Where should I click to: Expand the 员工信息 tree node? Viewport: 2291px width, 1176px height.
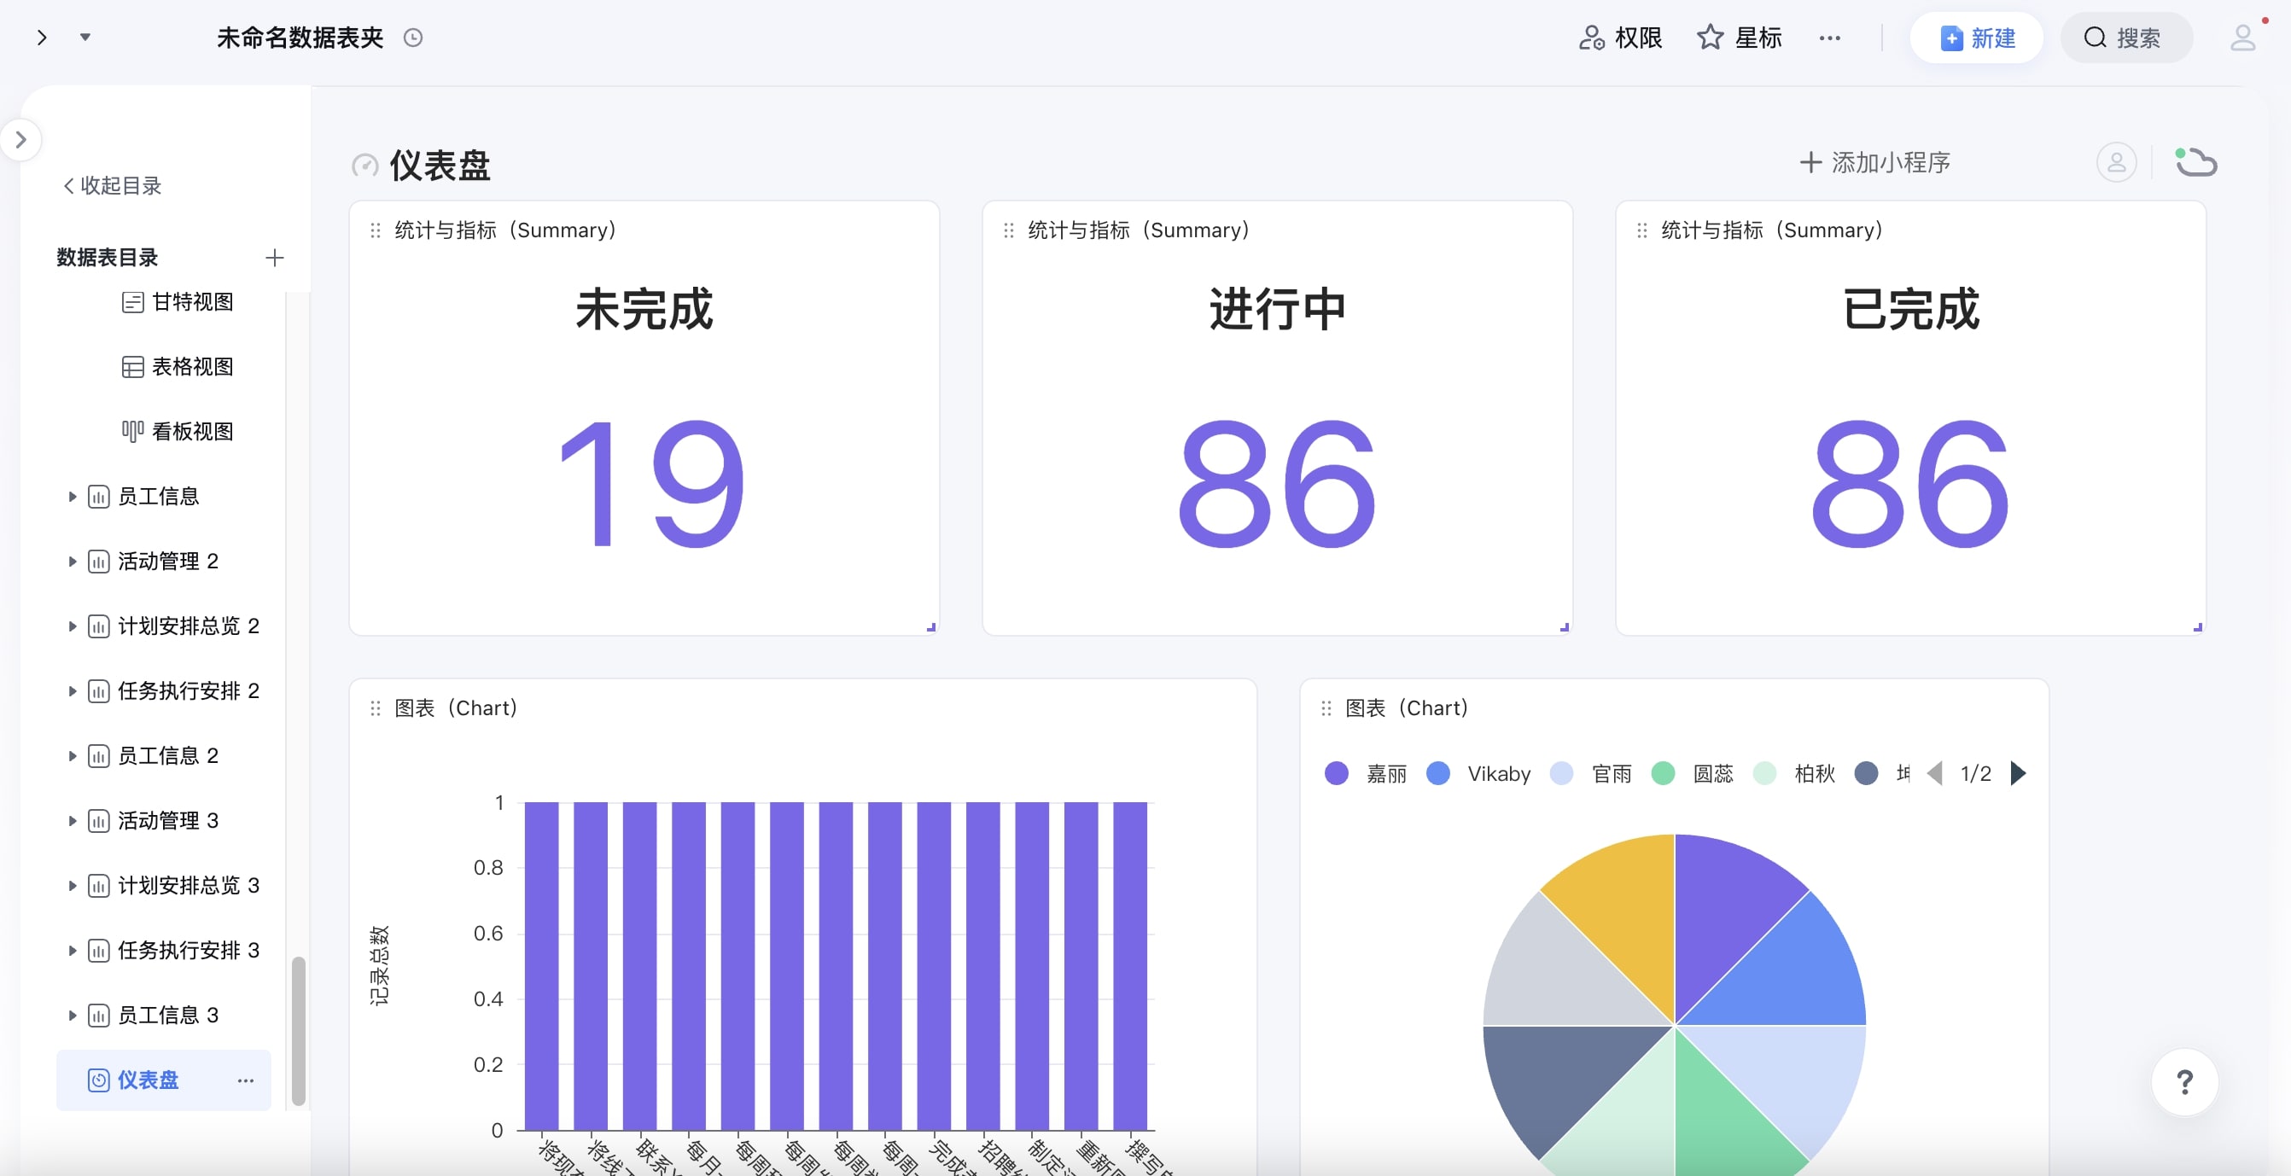tap(72, 496)
